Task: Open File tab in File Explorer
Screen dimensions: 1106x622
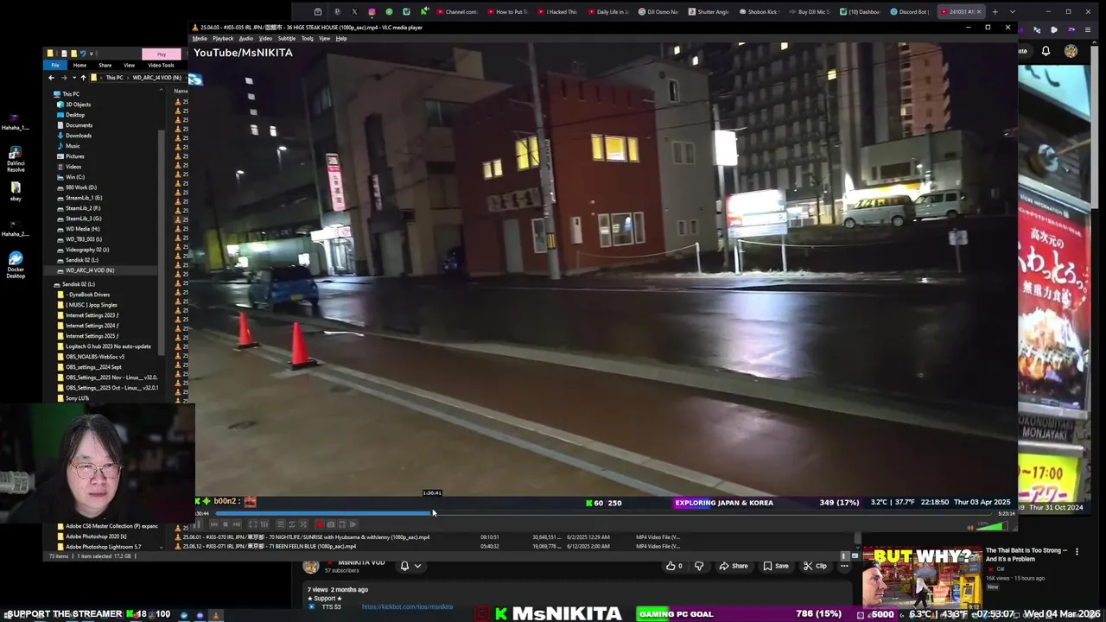Action: pos(55,65)
